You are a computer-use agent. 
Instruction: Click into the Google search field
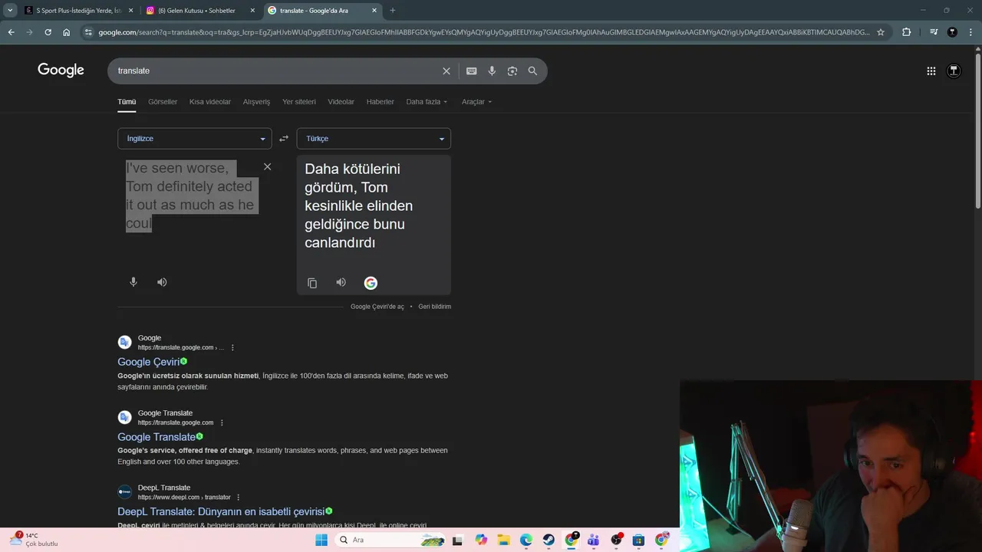276,71
